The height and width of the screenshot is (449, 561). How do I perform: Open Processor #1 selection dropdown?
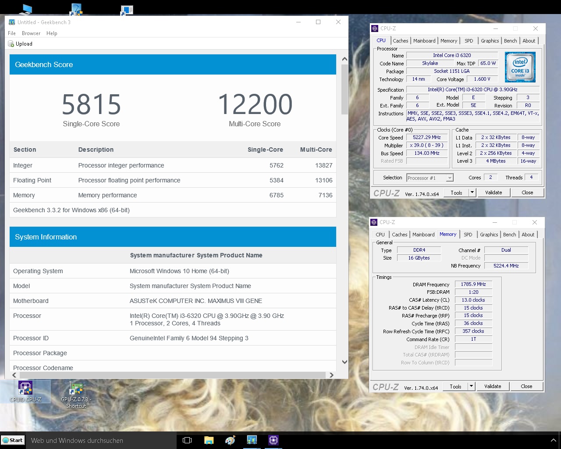430,178
